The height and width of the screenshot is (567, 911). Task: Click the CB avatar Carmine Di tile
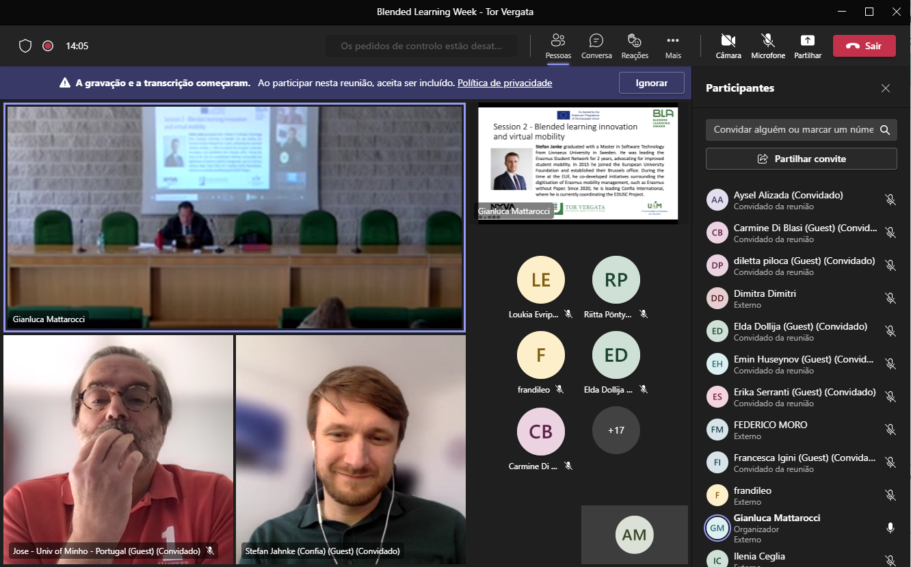[541, 431]
